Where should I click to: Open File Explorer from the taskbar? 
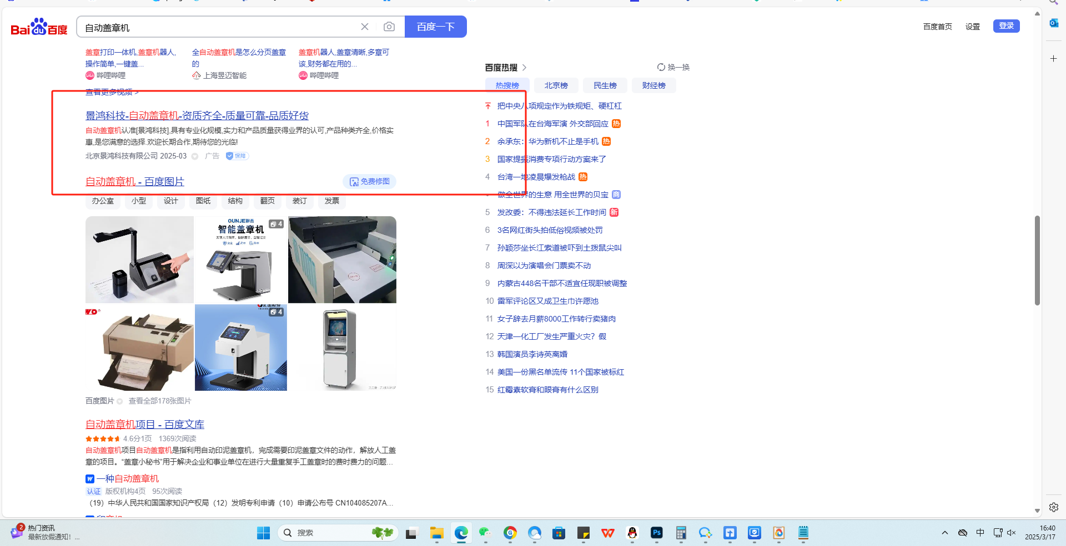click(436, 533)
